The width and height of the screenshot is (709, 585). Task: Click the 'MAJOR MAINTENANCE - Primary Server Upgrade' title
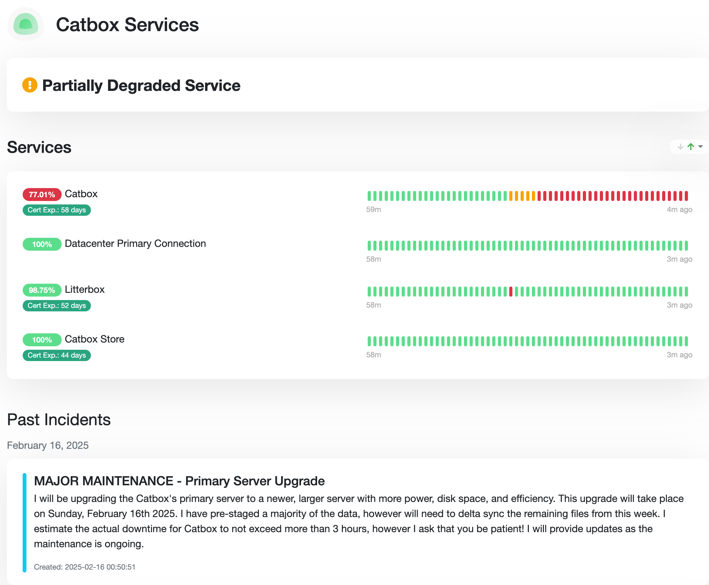click(179, 481)
